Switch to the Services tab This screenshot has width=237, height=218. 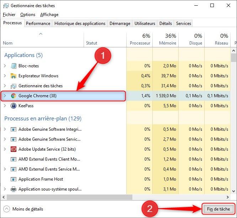point(184,24)
